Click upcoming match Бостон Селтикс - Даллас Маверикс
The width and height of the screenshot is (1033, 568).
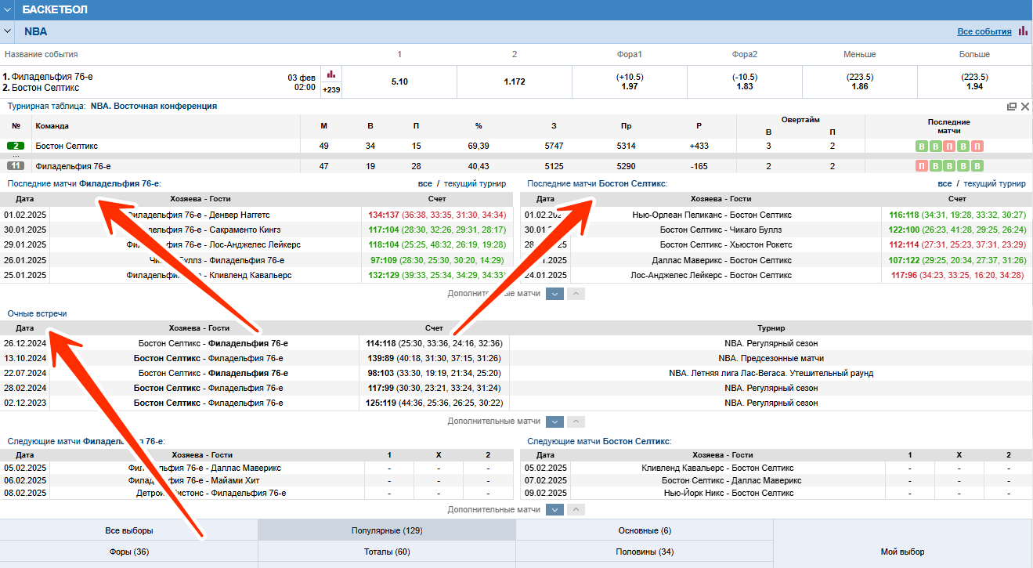point(731,480)
